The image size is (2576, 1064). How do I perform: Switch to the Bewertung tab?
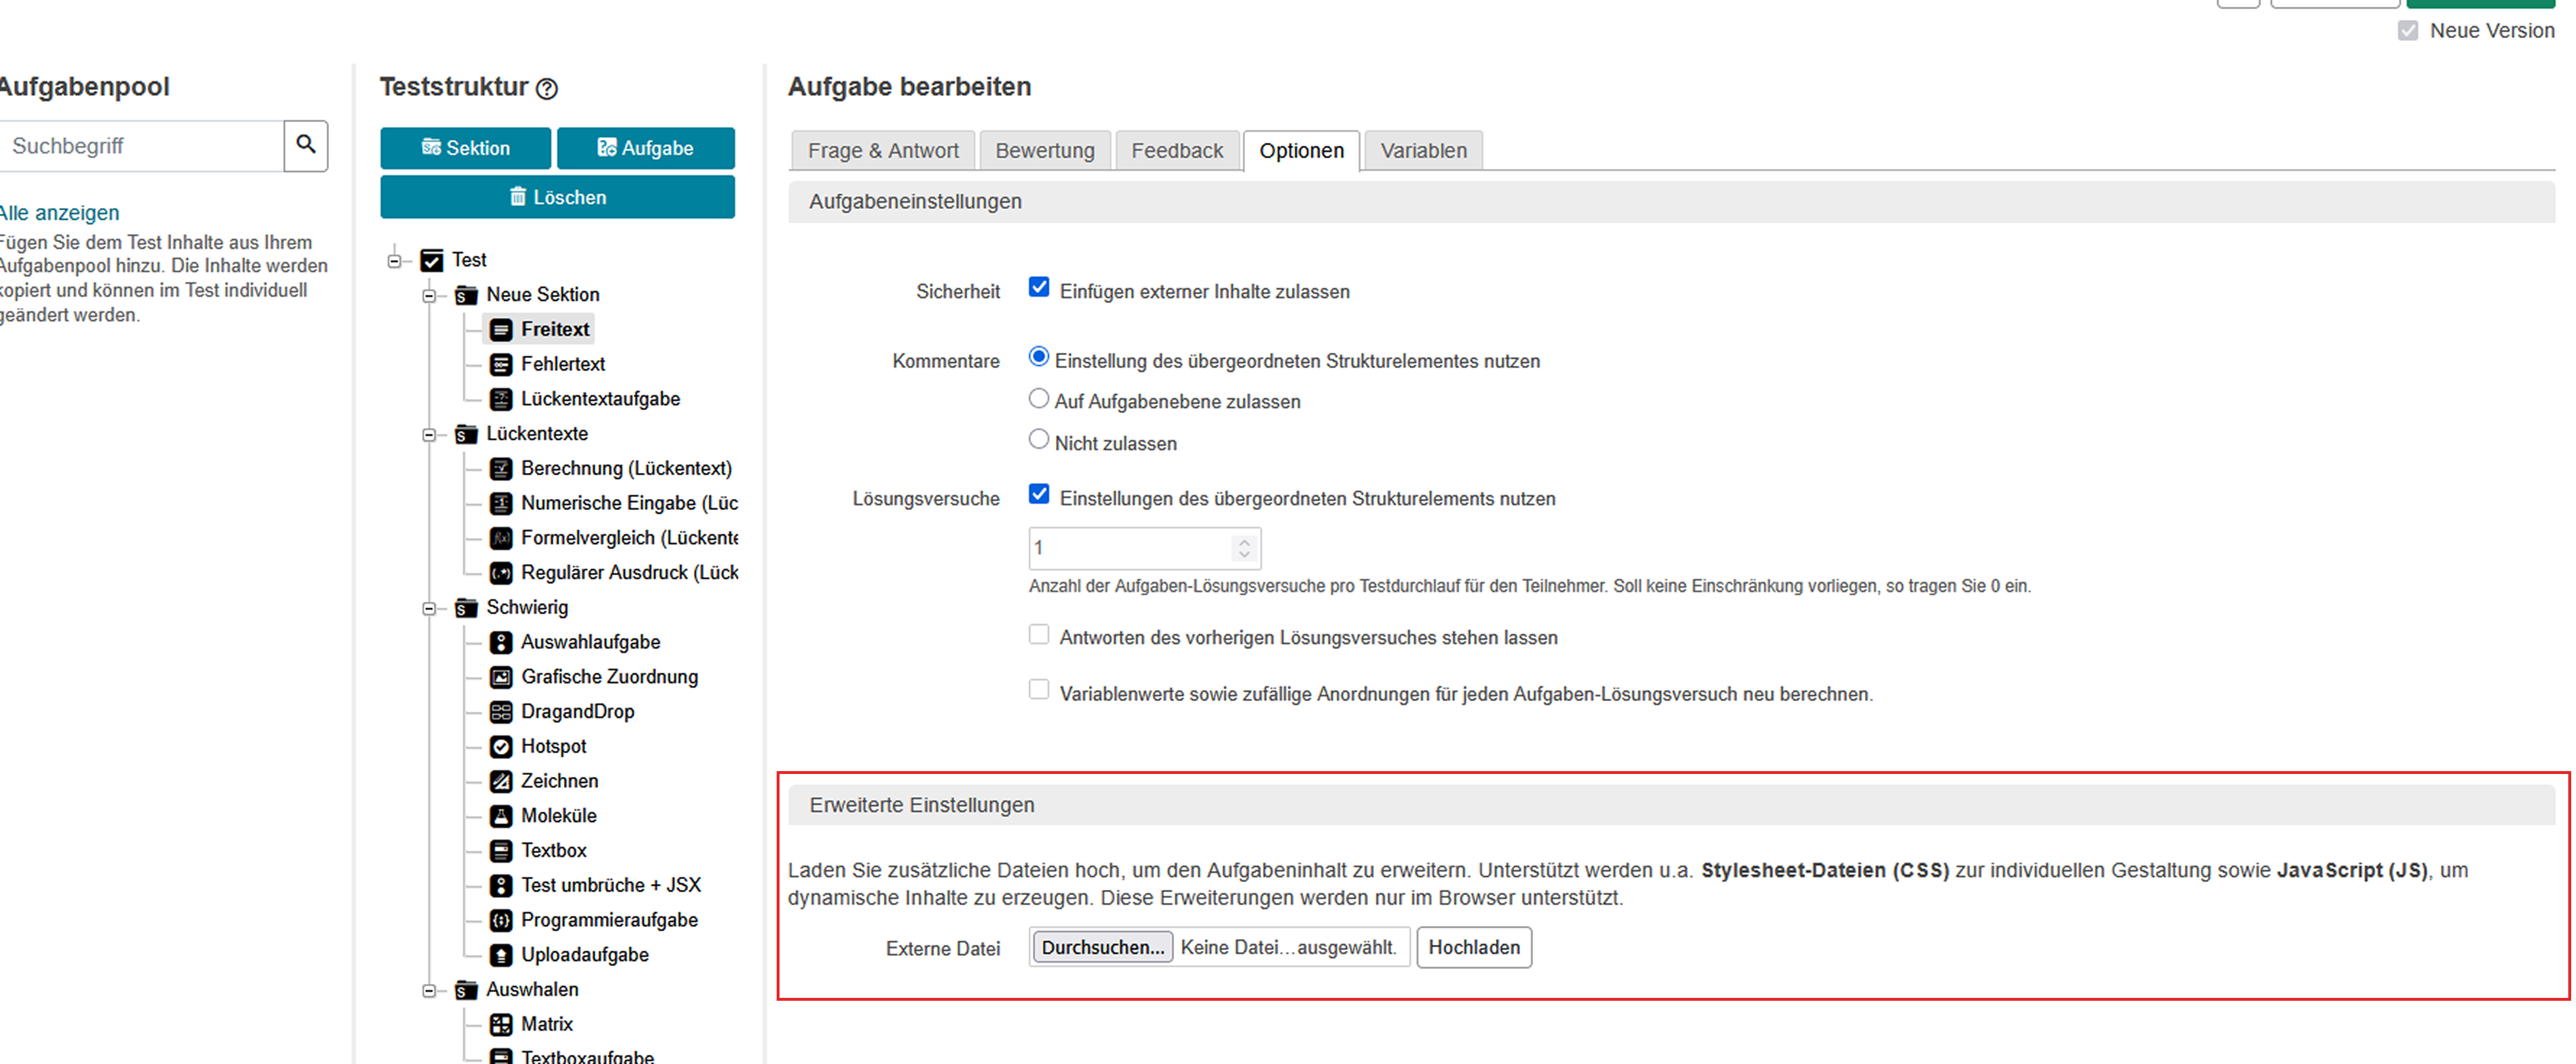click(1044, 151)
